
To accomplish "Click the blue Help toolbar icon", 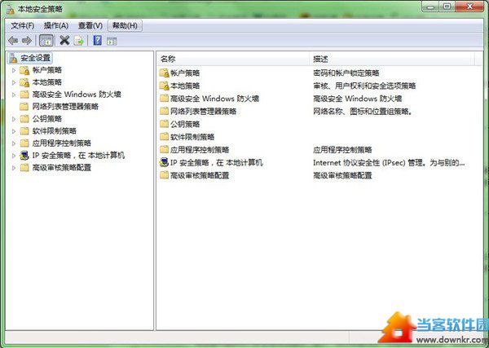I will [x=98, y=40].
